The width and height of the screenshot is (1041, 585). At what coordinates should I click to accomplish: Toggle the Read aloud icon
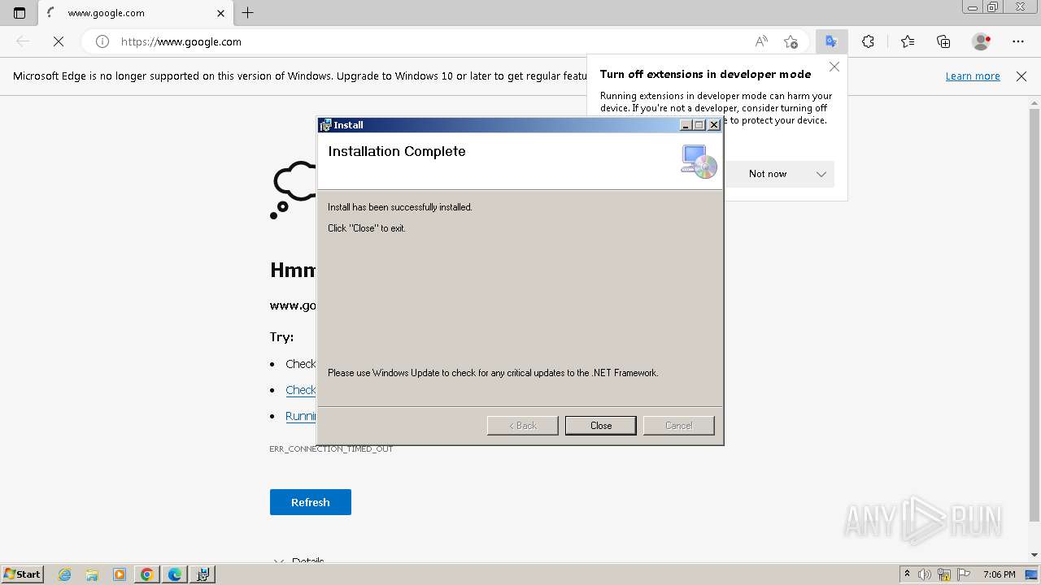pyautogui.click(x=761, y=41)
